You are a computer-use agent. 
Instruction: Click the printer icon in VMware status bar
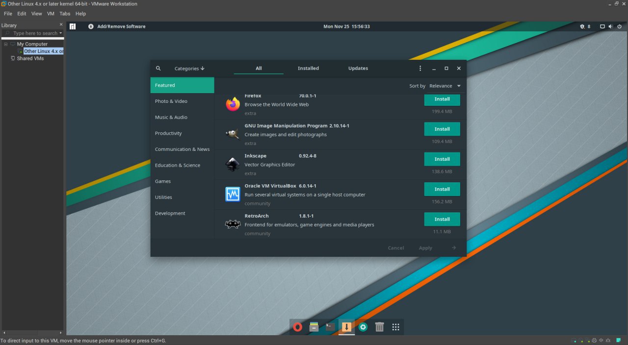tap(594, 341)
